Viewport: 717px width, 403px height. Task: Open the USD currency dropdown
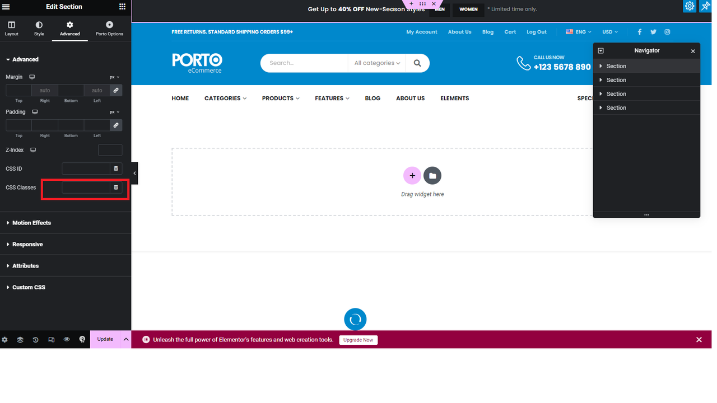coord(610,32)
